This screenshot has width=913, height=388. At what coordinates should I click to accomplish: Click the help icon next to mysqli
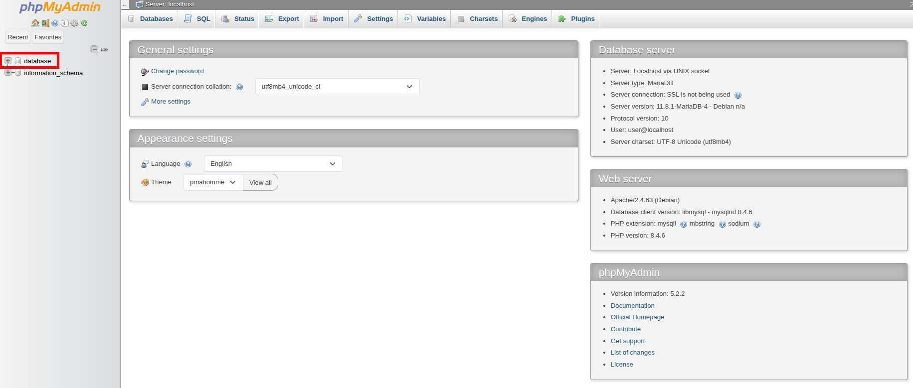[x=684, y=224]
